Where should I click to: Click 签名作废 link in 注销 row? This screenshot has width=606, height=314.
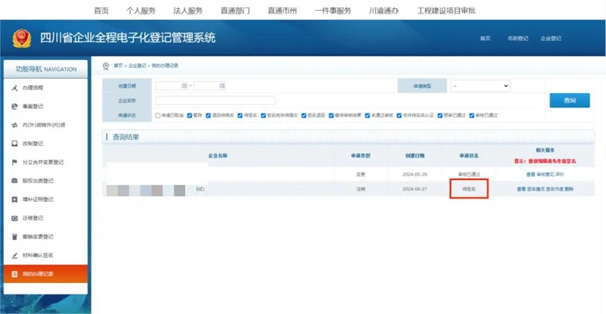click(x=554, y=189)
